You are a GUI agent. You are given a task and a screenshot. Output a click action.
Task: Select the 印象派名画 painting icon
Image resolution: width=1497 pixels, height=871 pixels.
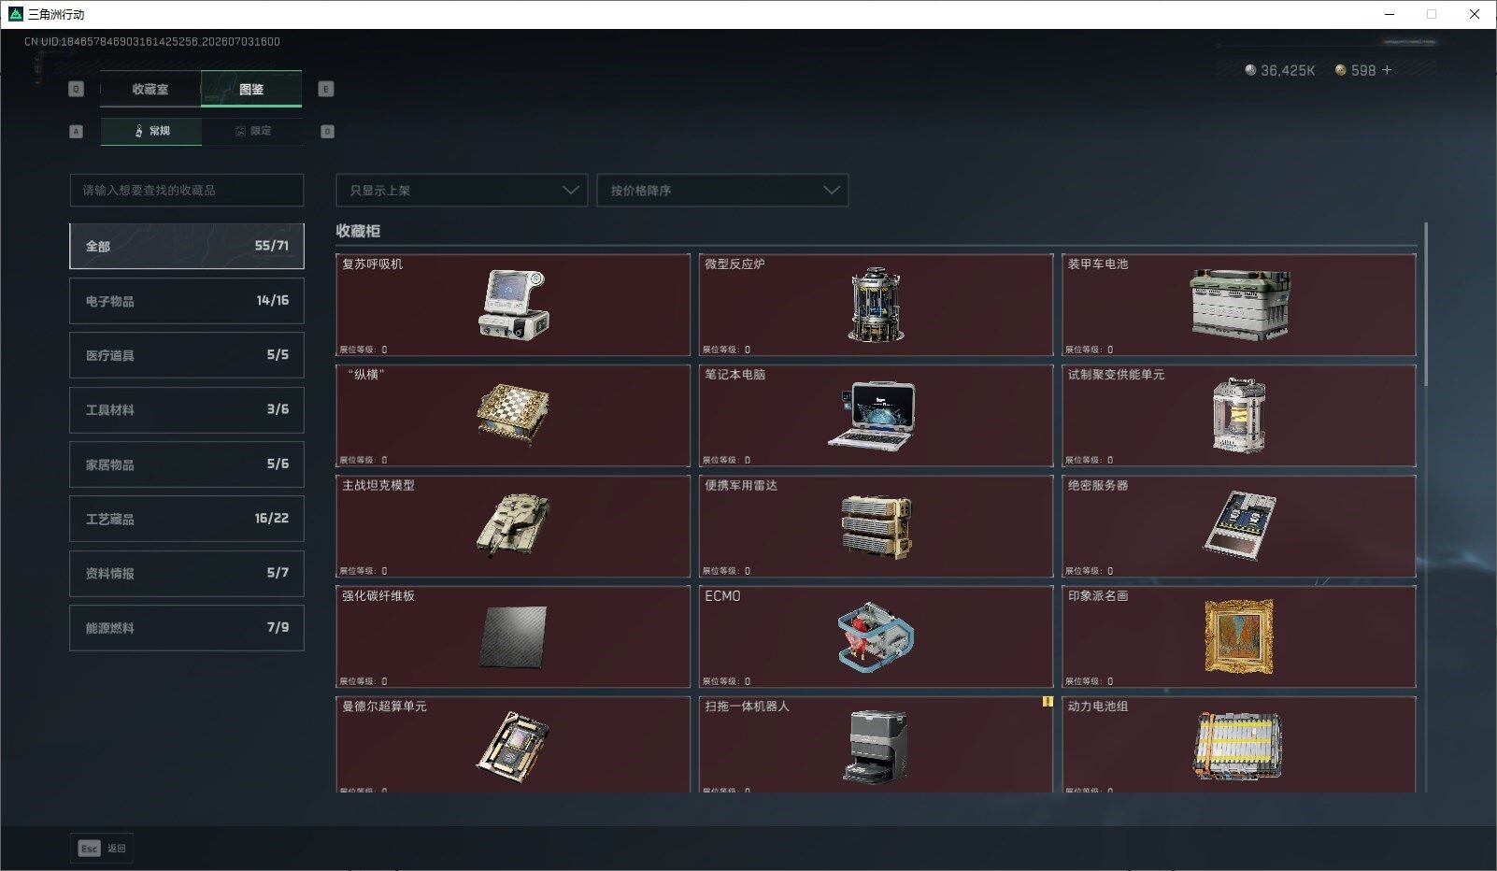1239,636
